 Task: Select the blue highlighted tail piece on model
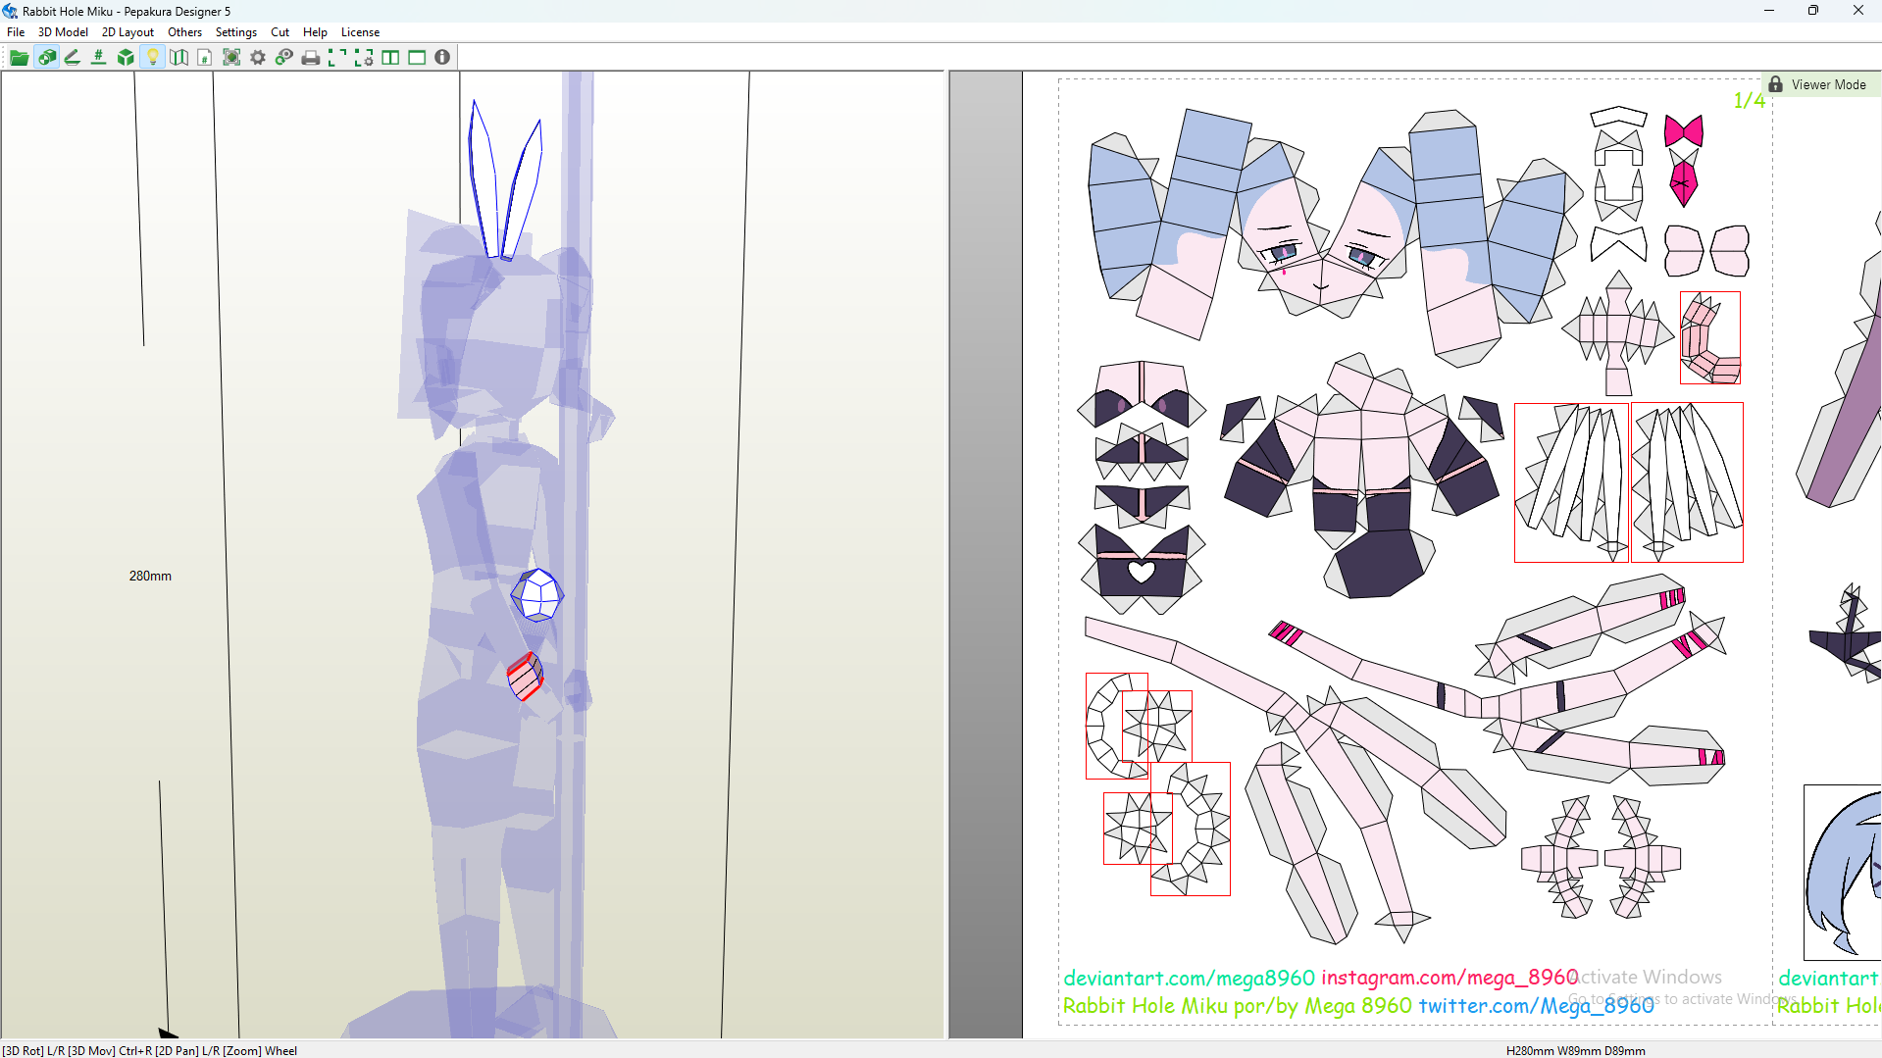[x=536, y=595]
